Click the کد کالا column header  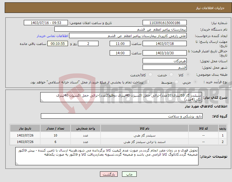pos(203,128)
